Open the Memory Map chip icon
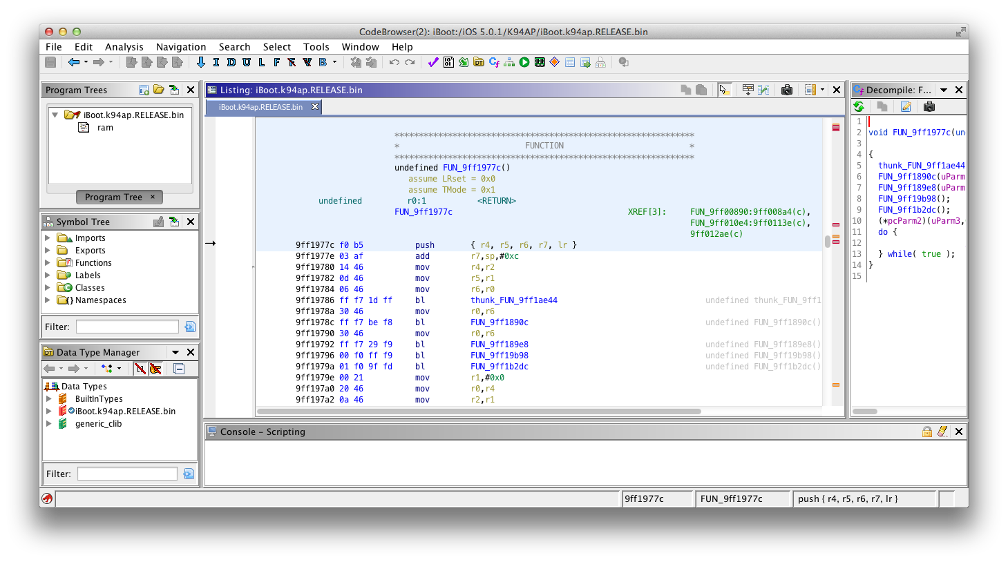 tap(540, 62)
